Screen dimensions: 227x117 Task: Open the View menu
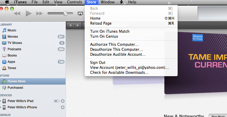pos(58,2)
